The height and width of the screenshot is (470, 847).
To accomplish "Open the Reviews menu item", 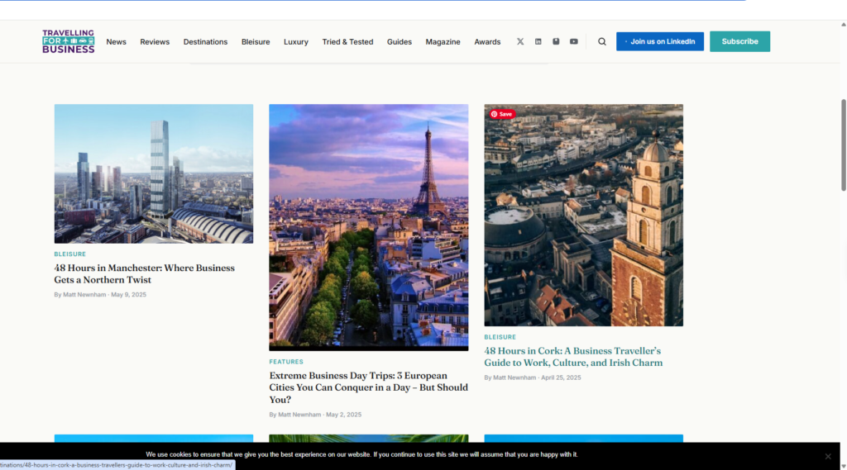I will 155,41.
